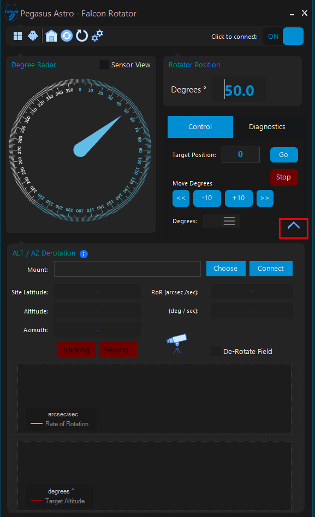The image size is (315, 517).
Task: Click the deg / sec value field
Action: (252, 311)
